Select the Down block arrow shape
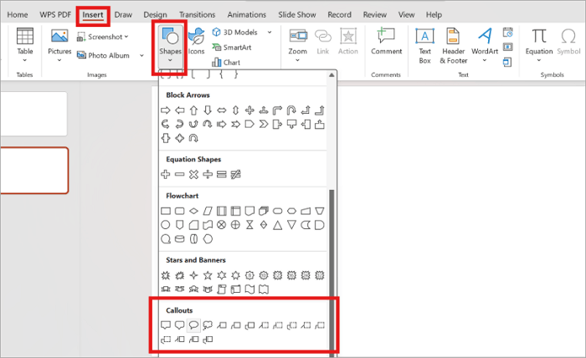The image size is (586, 358). point(208,110)
